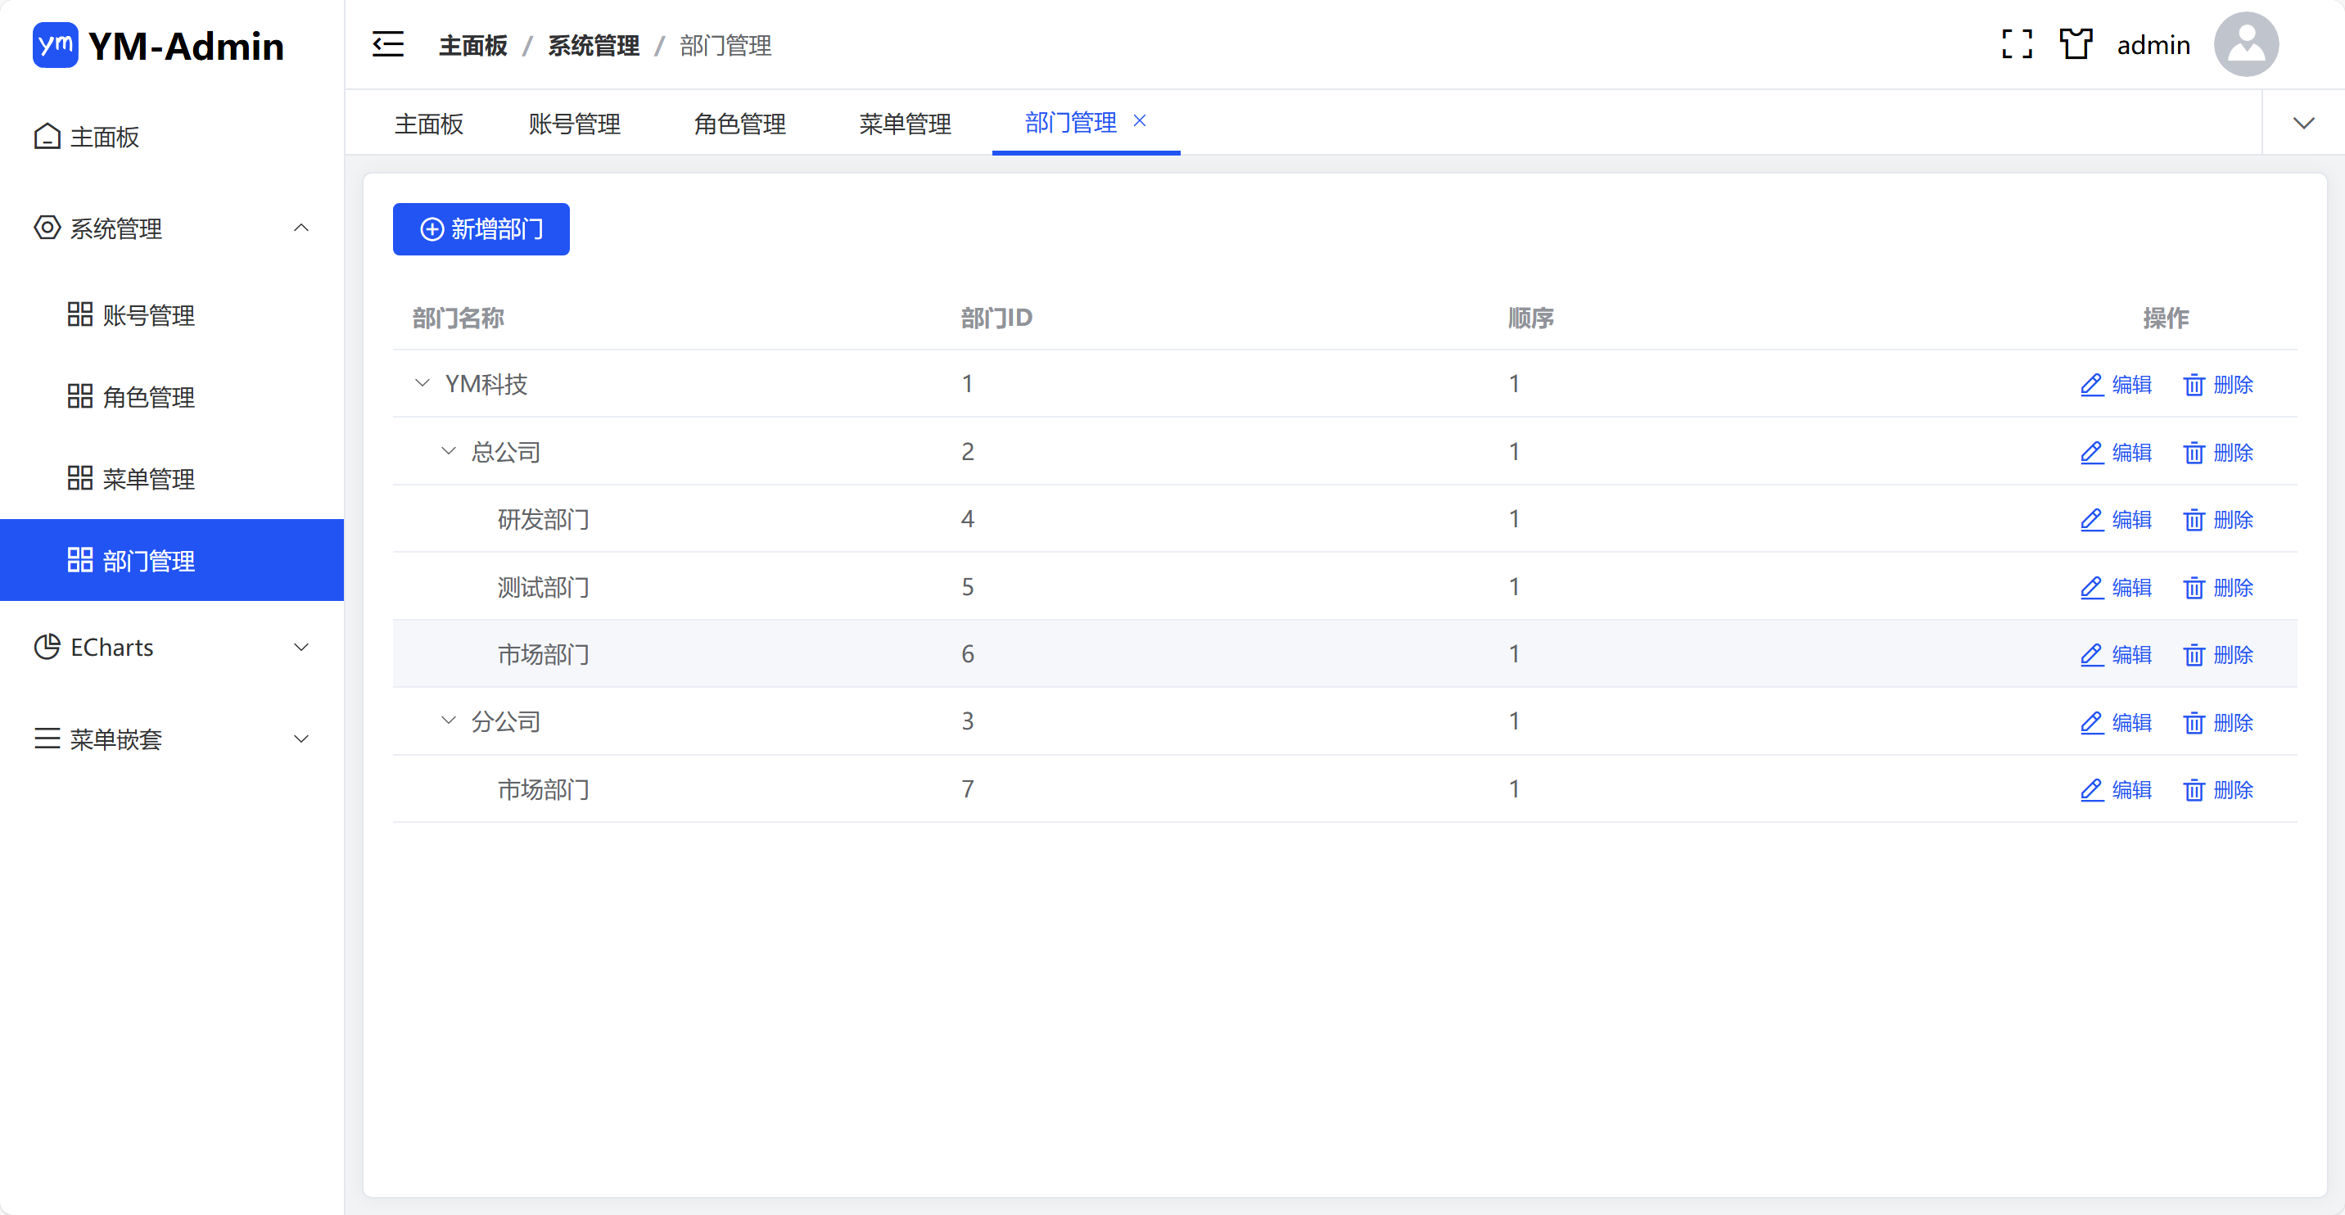Click the sidebar collapse hamburger icon
Image resolution: width=2345 pixels, height=1215 pixels.
[x=388, y=44]
